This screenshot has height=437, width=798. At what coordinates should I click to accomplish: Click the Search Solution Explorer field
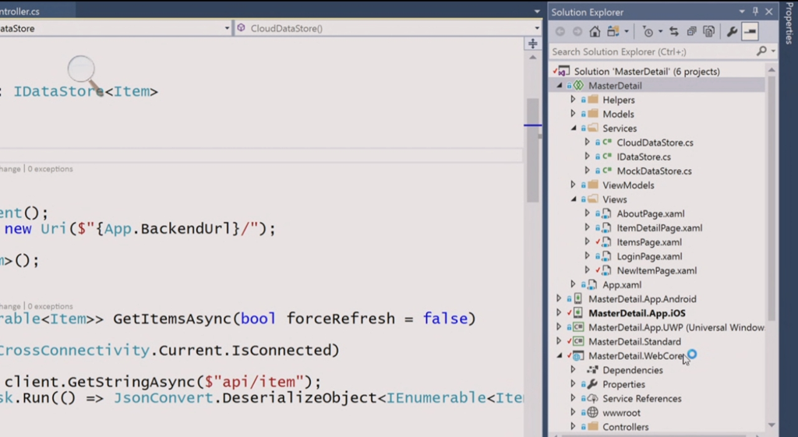(651, 51)
